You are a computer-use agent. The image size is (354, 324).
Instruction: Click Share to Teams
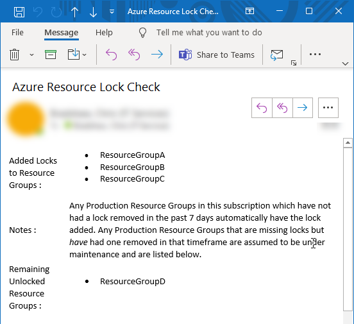tap(216, 55)
